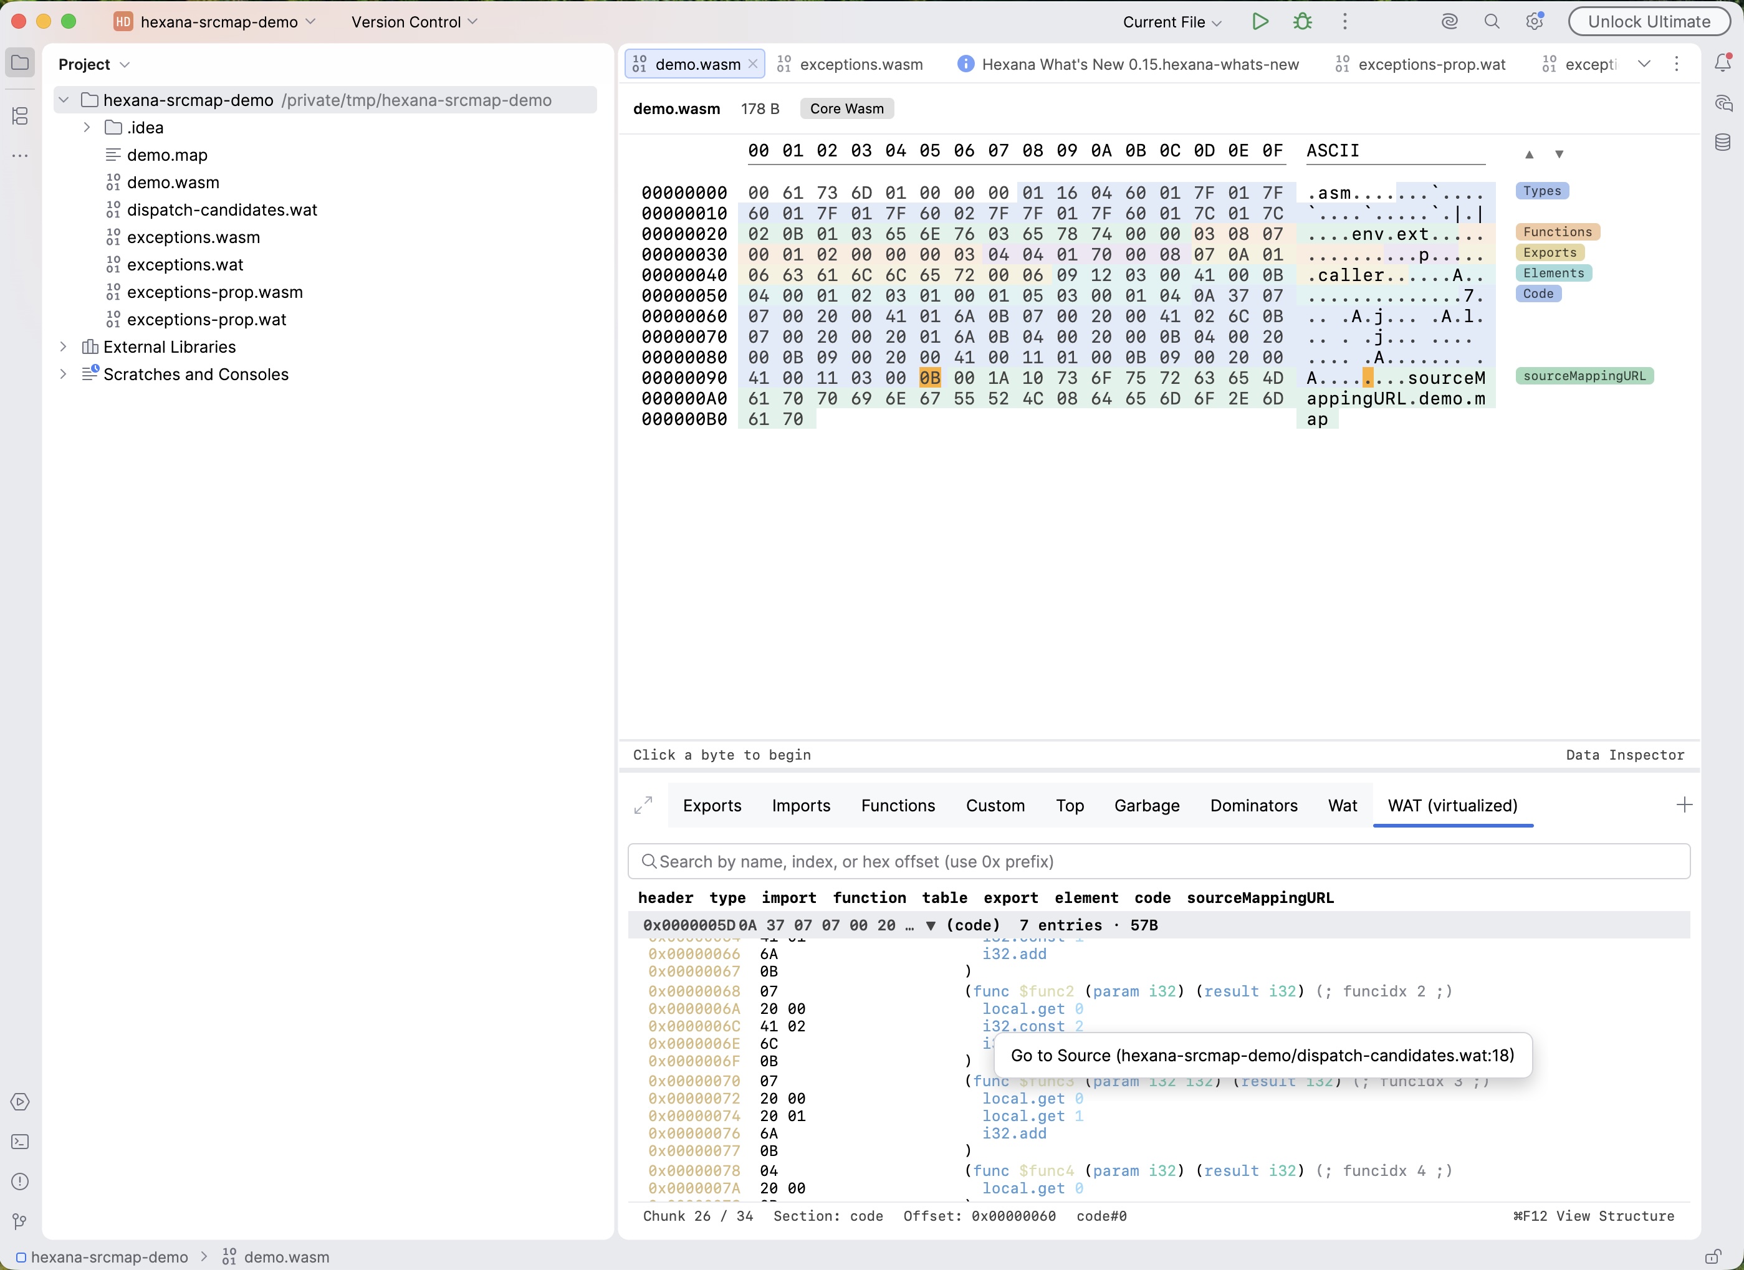Expand Scratches and Consoles node

coord(64,375)
